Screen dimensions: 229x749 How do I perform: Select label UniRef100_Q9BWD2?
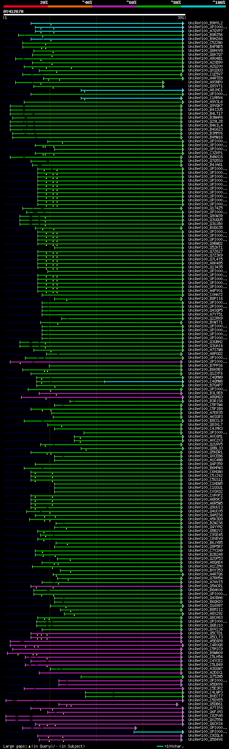coord(205,244)
